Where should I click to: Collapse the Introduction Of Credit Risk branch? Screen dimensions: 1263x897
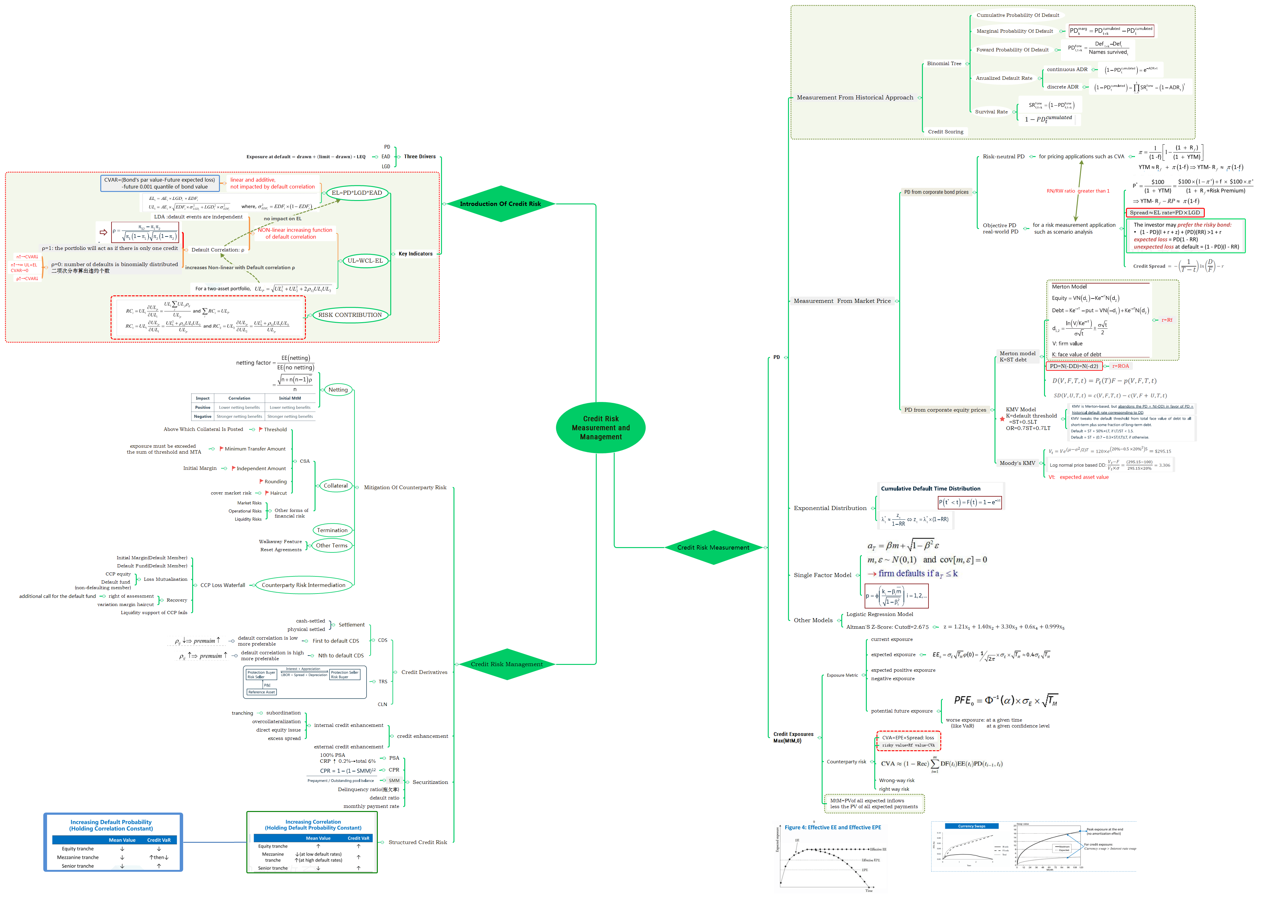[x=444, y=204]
